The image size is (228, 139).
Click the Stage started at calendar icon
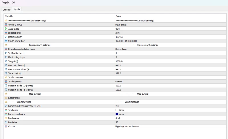pyautogui.click(x=6, y=41)
